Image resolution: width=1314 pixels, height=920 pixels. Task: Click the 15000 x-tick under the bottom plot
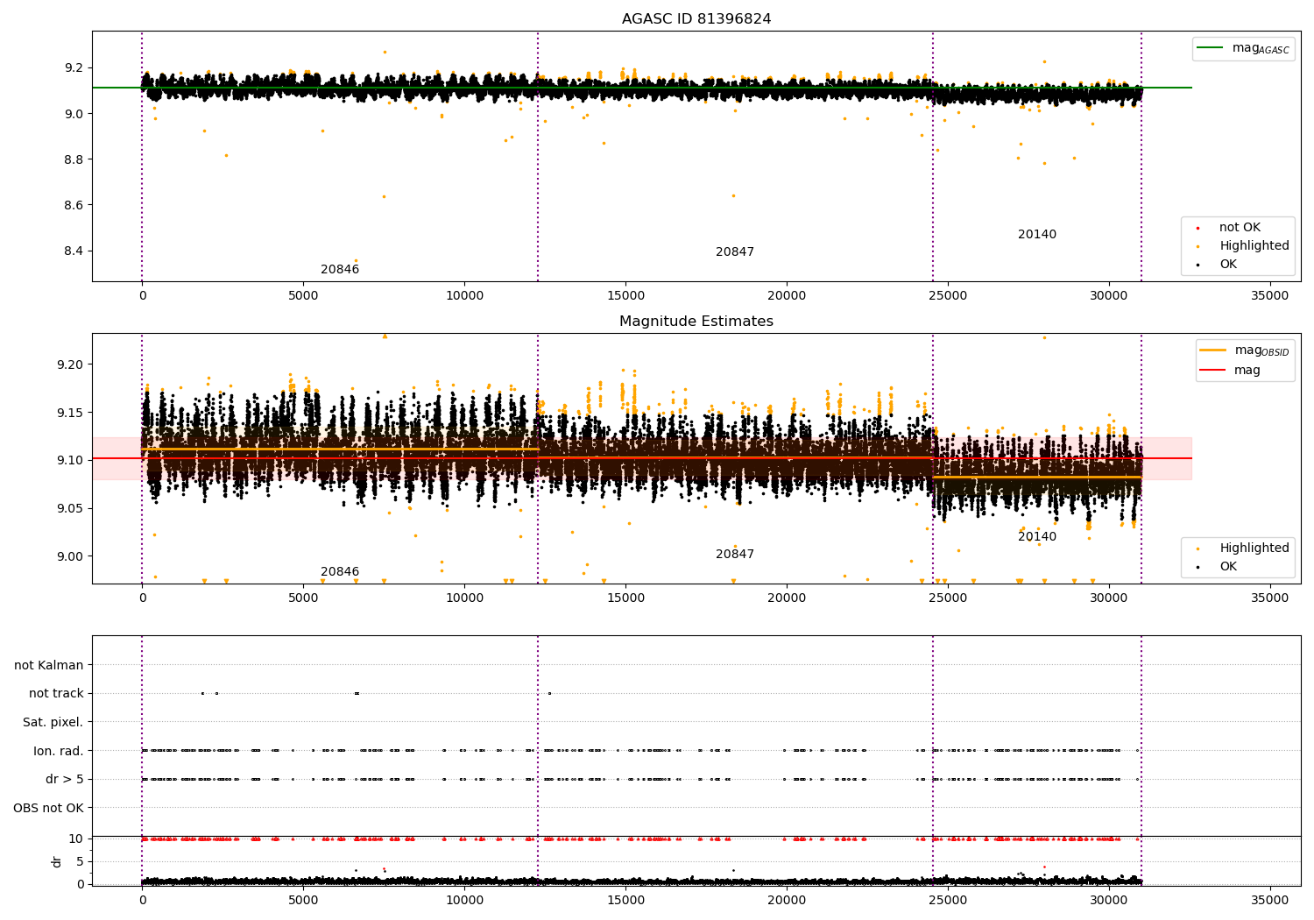[625, 900]
